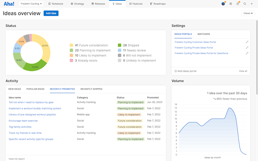Switch to the Recently Shipped tab
Screen dimensions: 258x161
tap(91, 89)
